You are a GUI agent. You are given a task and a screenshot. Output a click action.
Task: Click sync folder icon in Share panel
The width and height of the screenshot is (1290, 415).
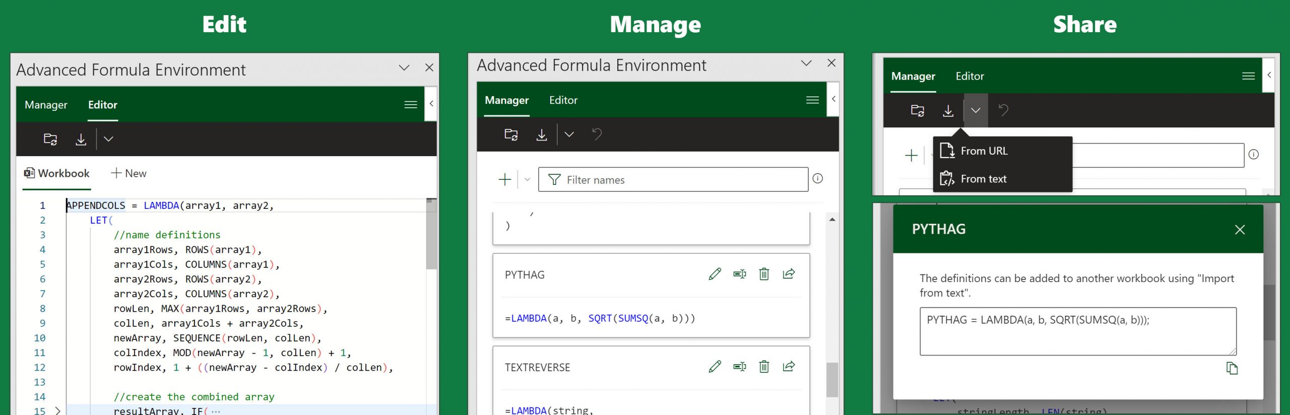tap(918, 110)
